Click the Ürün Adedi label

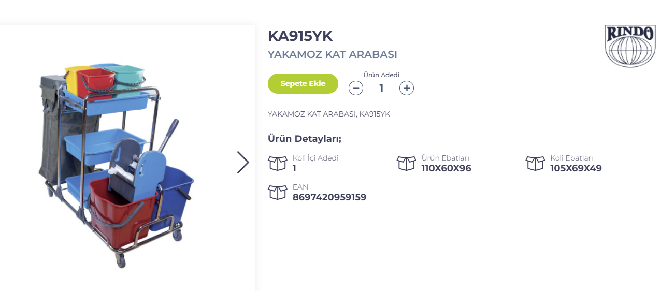coord(381,75)
